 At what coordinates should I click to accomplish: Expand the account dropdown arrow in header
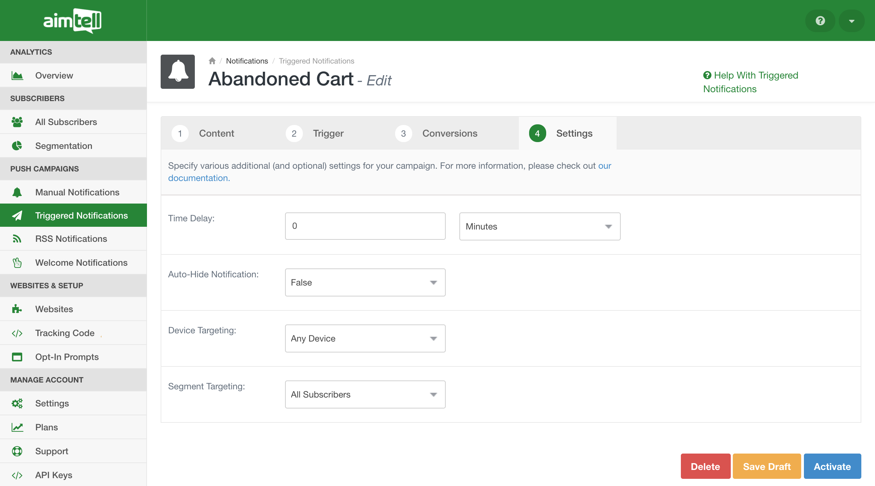[x=851, y=21]
